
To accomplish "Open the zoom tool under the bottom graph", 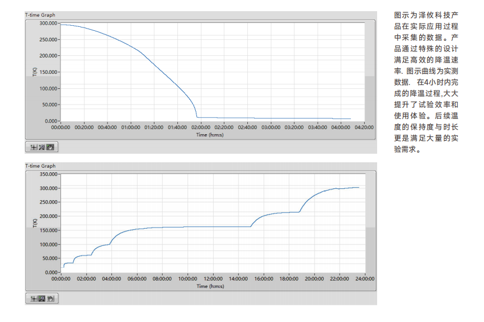I will point(41,299).
